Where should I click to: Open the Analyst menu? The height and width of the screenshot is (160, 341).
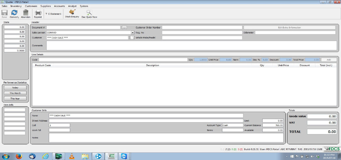[x=72, y=6]
